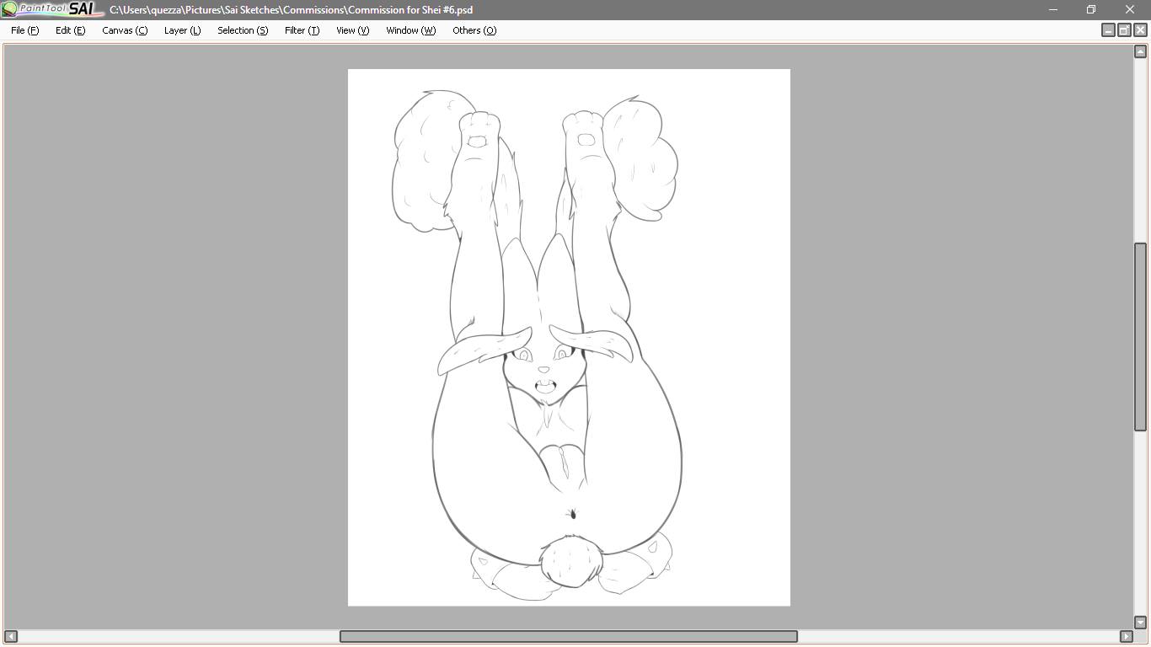Open the Filter menu

point(302,30)
